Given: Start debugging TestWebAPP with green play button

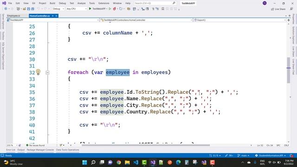Looking at the screenshot, I should click(x=90, y=9).
